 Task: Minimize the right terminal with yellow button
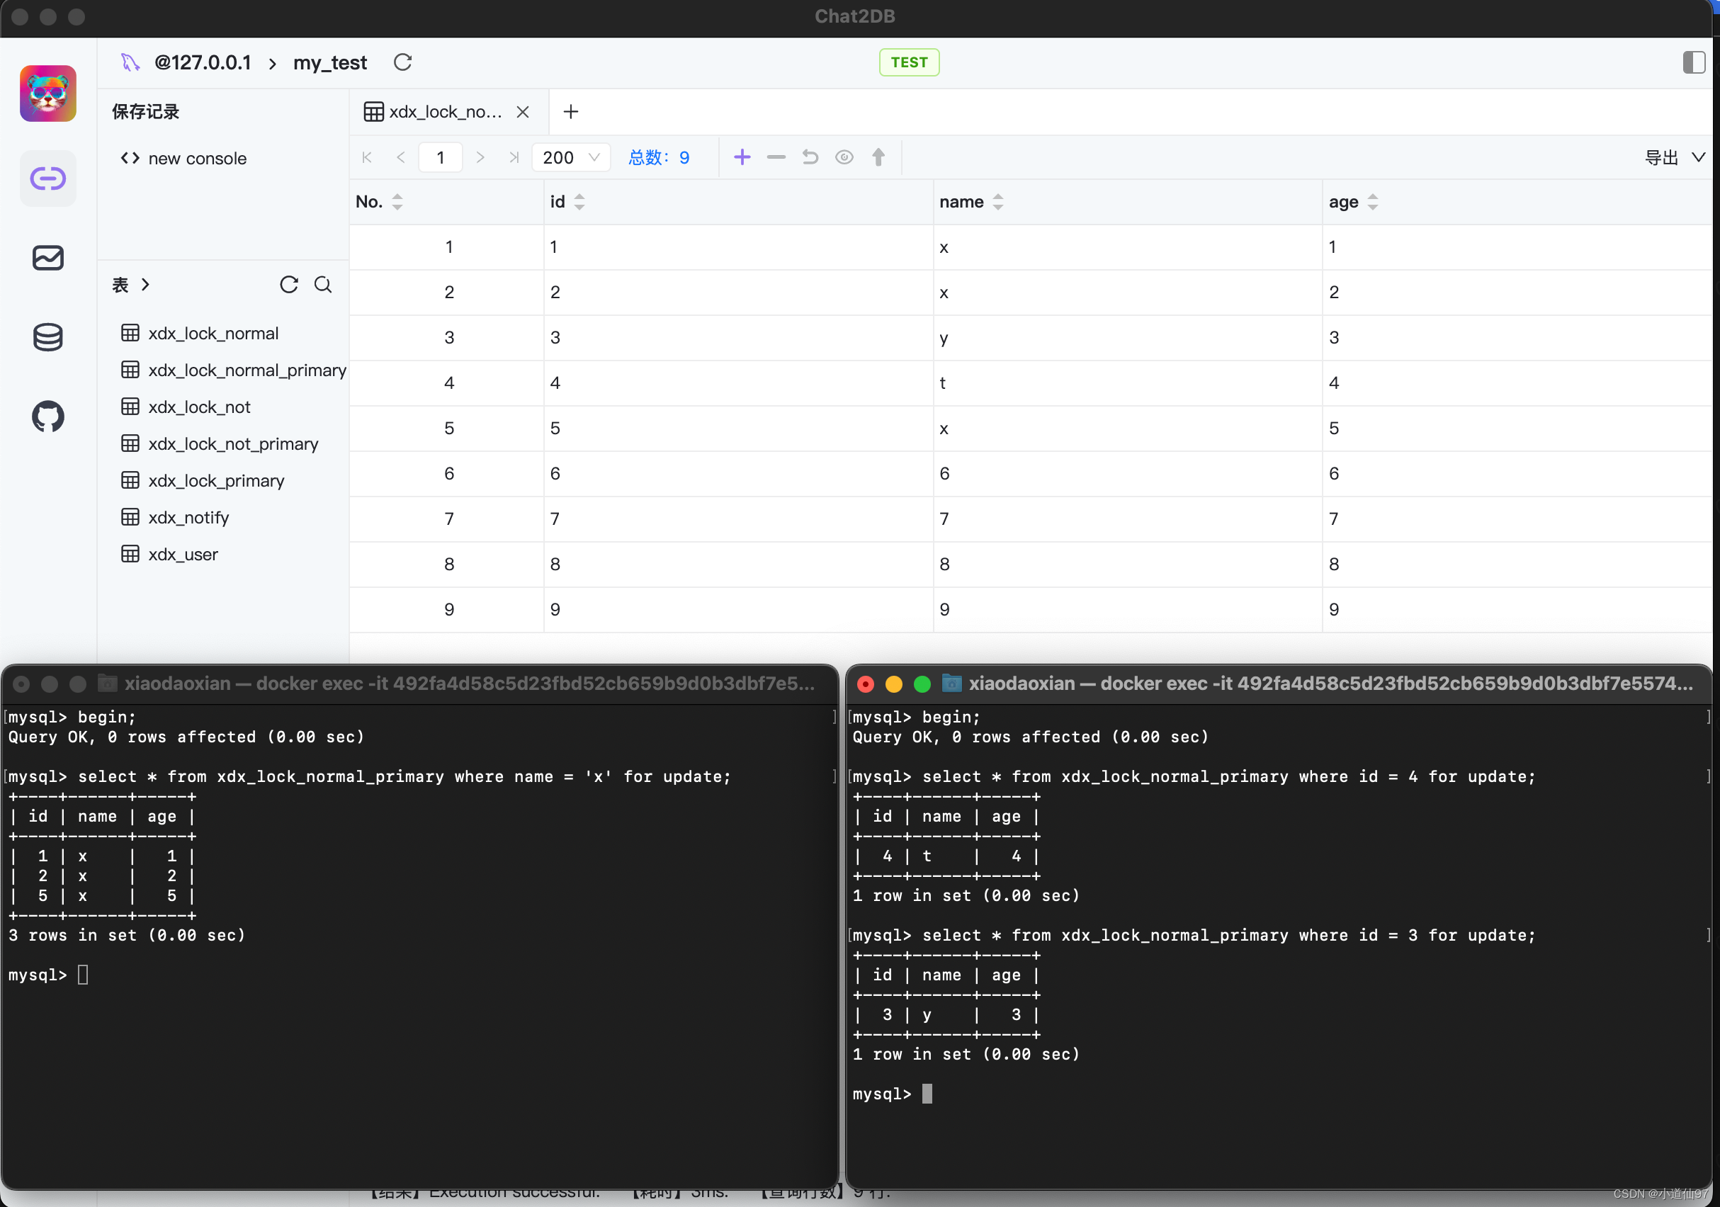coord(894,684)
